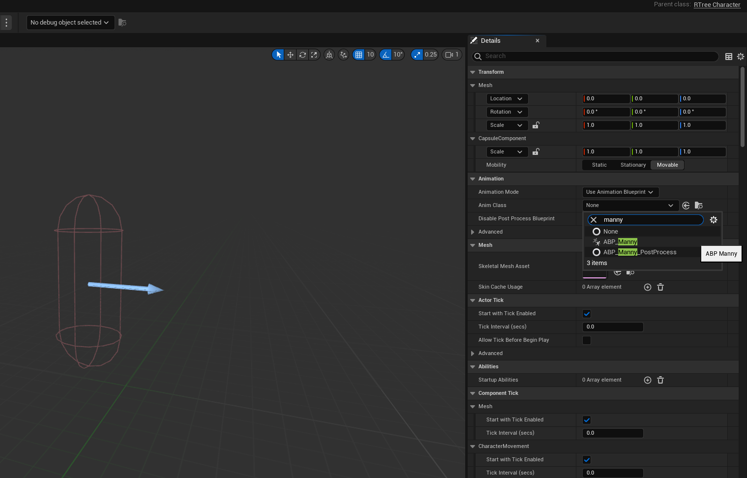Image resolution: width=747 pixels, height=478 pixels.
Task: Click the find debug object icon
Action: click(x=122, y=23)
